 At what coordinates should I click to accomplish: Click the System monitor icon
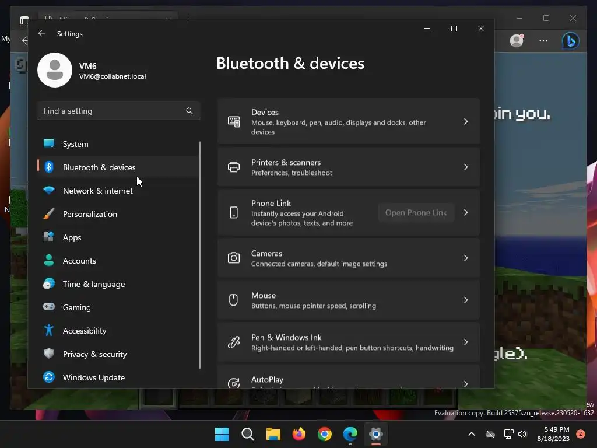tap(49, 143)
